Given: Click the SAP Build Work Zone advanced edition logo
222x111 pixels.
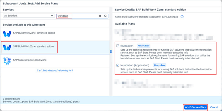Looking at the screenshot, I should pos(7,34).
